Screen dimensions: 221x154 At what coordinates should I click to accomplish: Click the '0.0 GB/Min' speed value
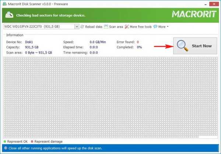[98, 42]
